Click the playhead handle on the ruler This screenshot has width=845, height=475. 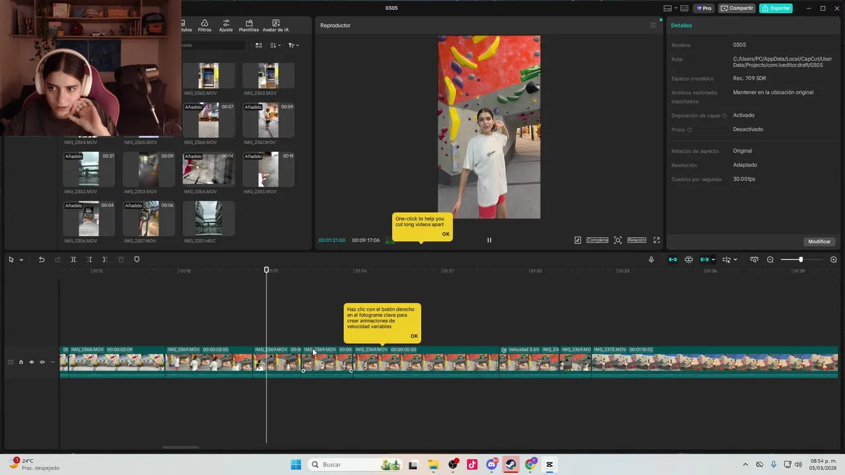[x=267, y=270]
